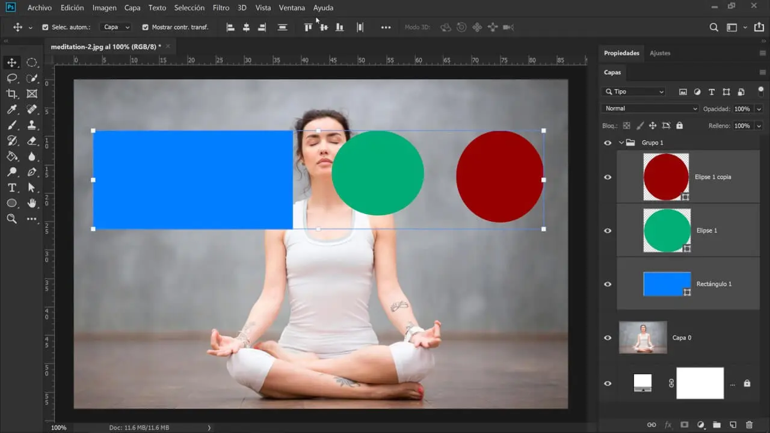Viewport: 770px width, 433px height.
Task: Select the Quick Selection tool
Action: (x=32, y=78)
